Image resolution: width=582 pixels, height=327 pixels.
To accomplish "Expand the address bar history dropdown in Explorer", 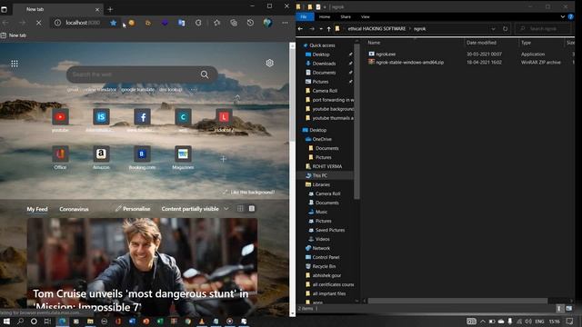I will [x=493, y=29].
